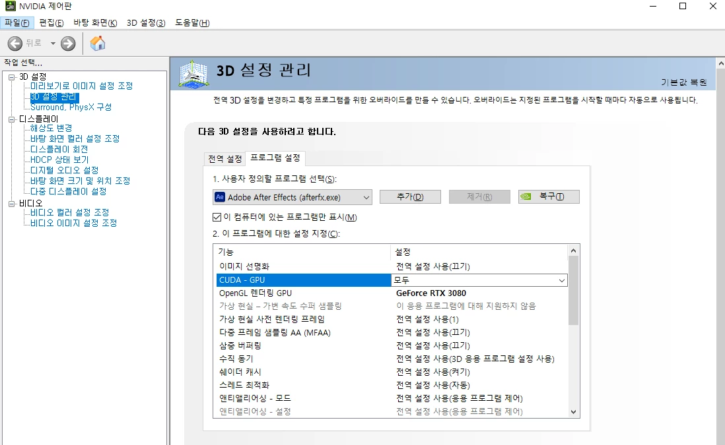Select 바탕 화면 컬러 설정 조정 tree item
Screen dimensions: 725x445
pyautogui.click(x=75, y=138)
